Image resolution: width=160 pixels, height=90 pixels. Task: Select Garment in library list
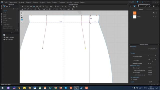5,11
